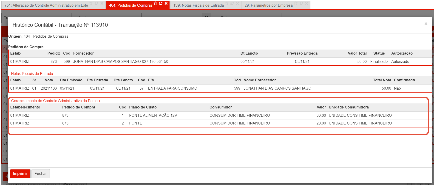Click the Notas Fiscais de Entrada section title
Viewport: 434px width, 185px height.
click(x=32, y=73)
